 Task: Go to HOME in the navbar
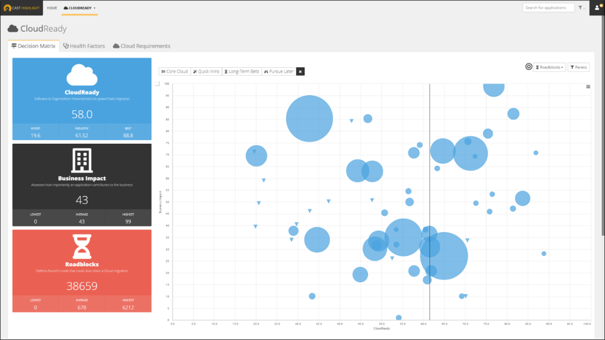(52, 8)
